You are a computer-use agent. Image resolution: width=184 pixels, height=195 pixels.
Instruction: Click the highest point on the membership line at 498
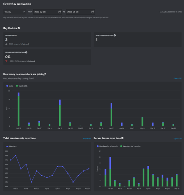coord(16,156)
